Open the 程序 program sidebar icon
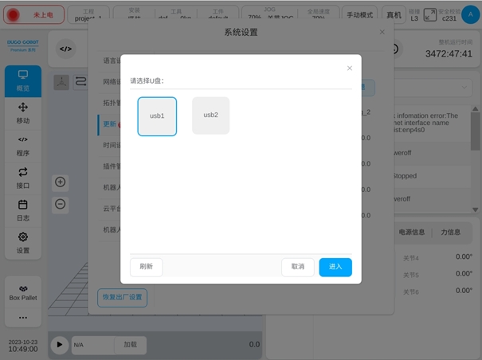This screenshot has width=482, height=360. point(23,145)
